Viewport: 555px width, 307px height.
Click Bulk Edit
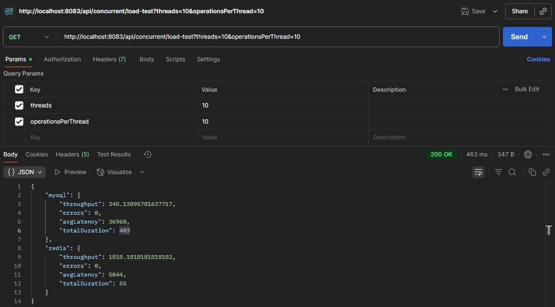(x=527, y=89)
